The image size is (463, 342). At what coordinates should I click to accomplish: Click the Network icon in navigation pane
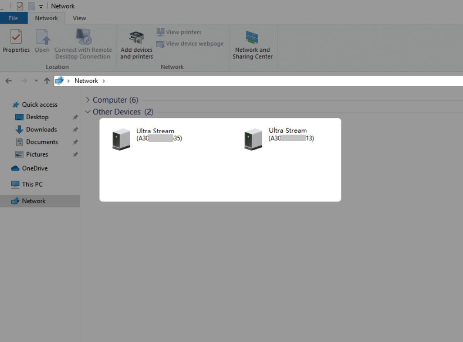coord(15,201)
